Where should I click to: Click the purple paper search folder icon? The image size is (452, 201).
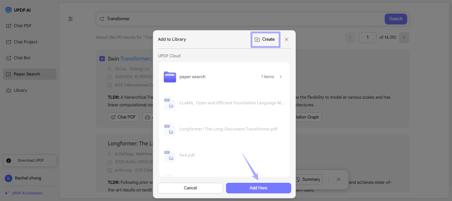[170, 77]
